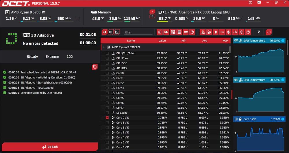Open help from the title bar question mark
The width and height of the screenshot is (289, 153).
(x=250, y=2)
